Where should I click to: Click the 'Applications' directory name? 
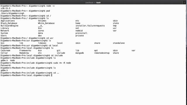point(8,21)
